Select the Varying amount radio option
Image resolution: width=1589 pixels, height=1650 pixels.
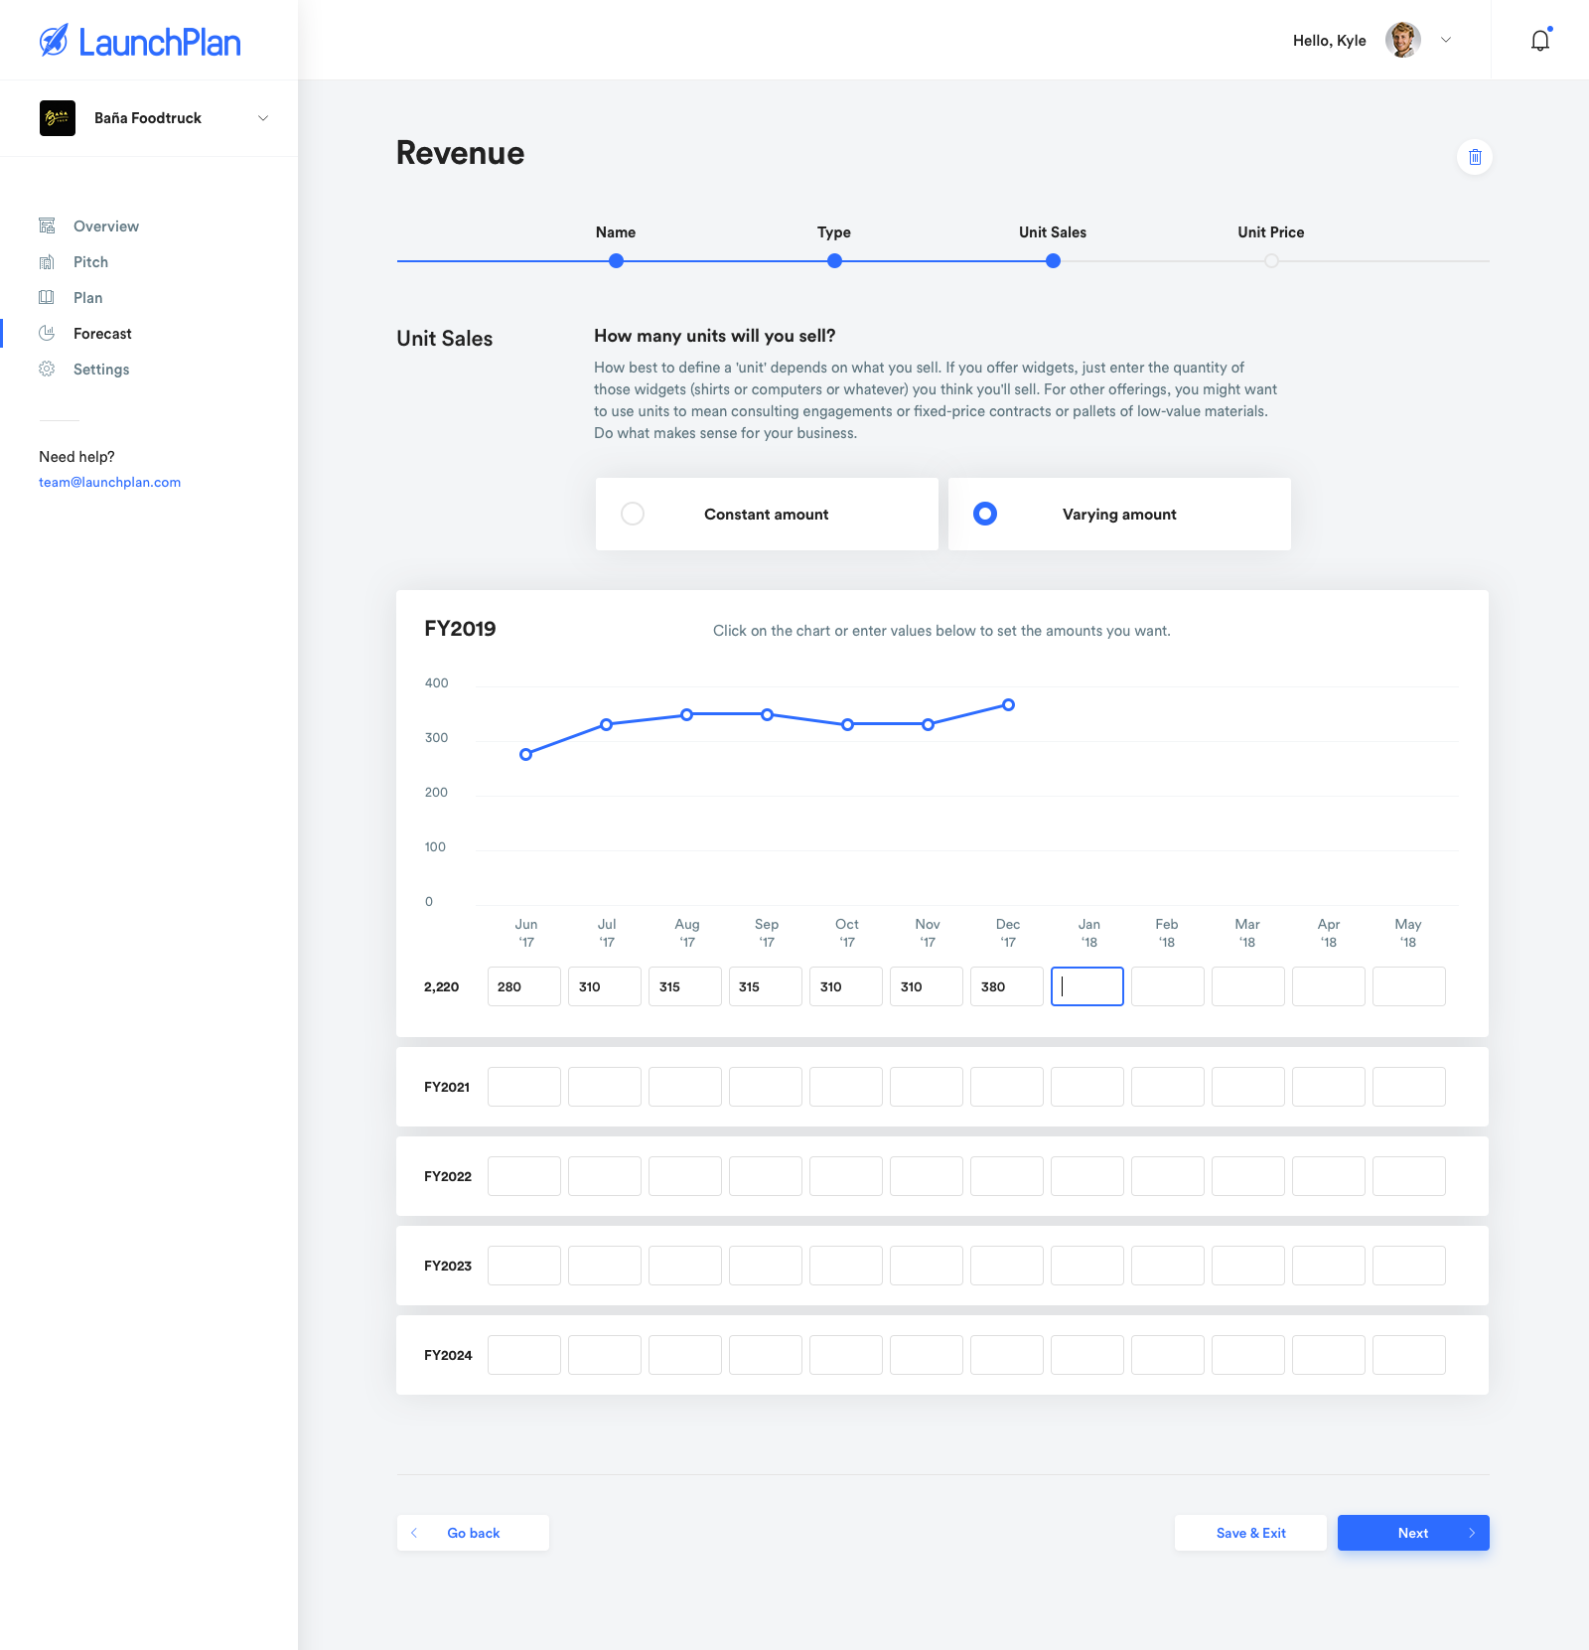coord(985,514)
